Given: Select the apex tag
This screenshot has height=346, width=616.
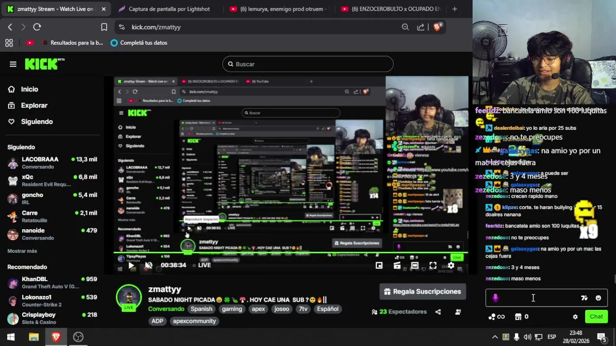Looking at the screenshot, I should (258, 309).
